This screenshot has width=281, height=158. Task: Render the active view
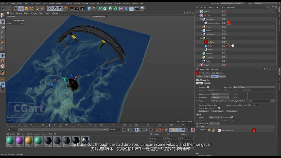[72, 8]
